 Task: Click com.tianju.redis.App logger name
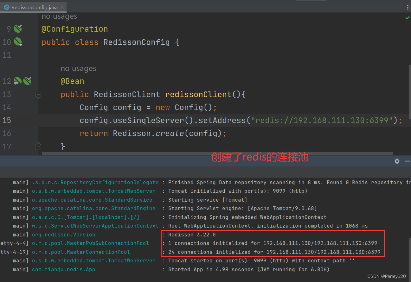pyautogui.click(x=63, y=270)
